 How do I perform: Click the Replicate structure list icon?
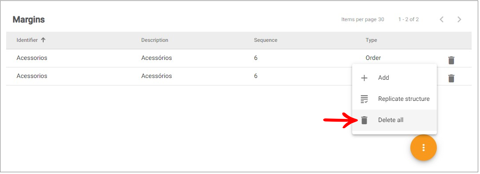(364, 99)
